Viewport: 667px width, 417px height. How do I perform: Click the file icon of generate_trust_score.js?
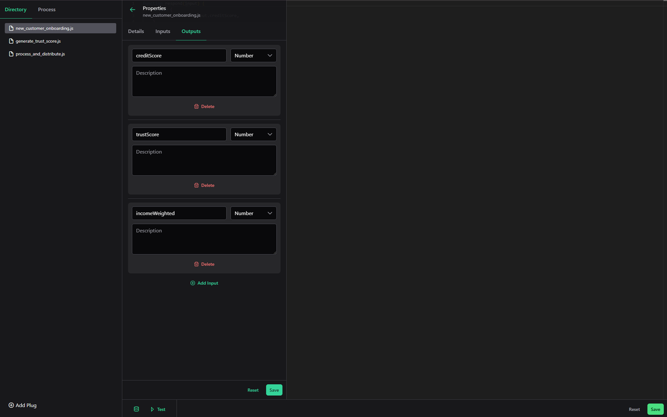tap(11, 41)
